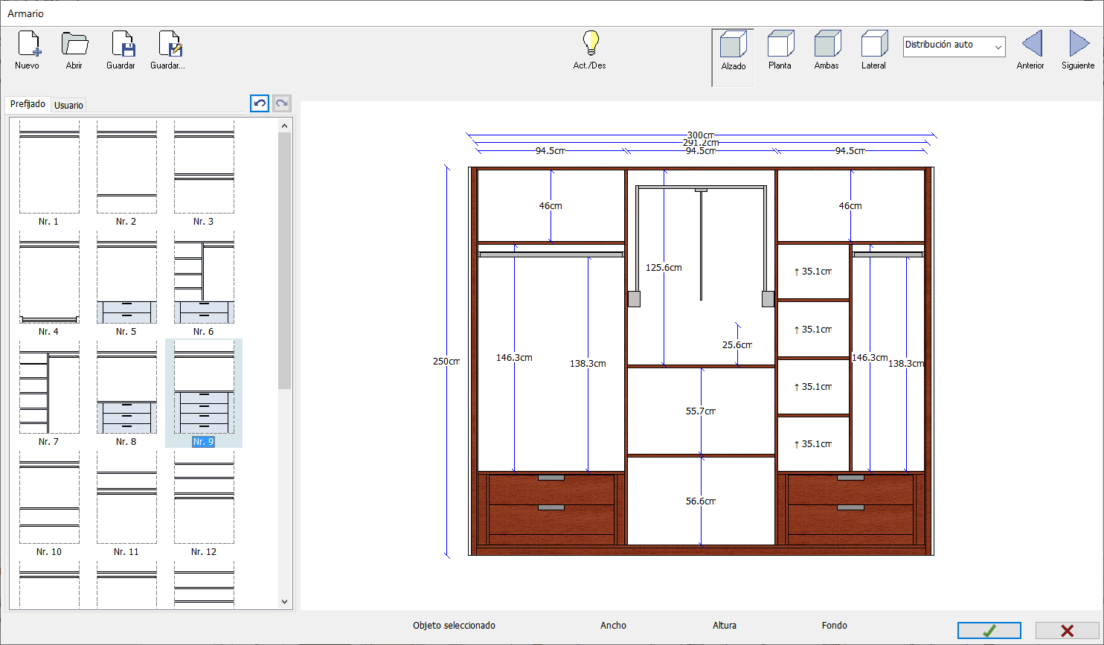The width and height of the screenshot is (1104, 645).
Task: Go to Siguiente with right arrow
Action: click(x=1079, y=43)
